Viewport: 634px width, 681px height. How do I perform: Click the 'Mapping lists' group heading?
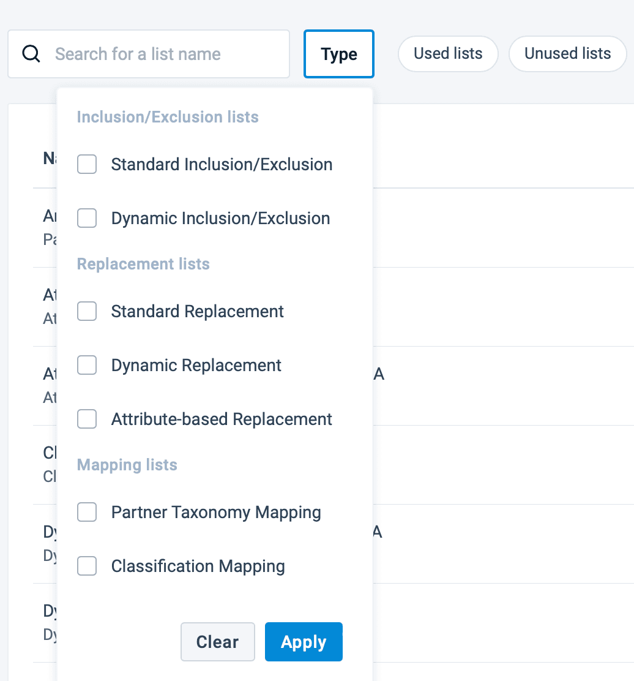pos(127,465)
